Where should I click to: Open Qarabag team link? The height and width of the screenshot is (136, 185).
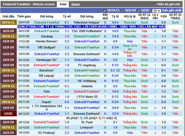click(47, 36)
